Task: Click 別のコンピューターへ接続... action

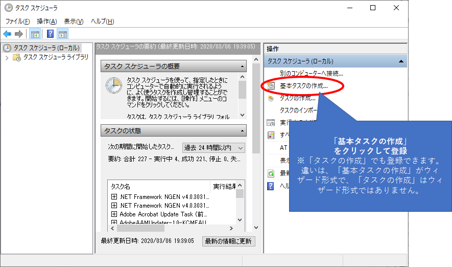Action: point(312,73)
